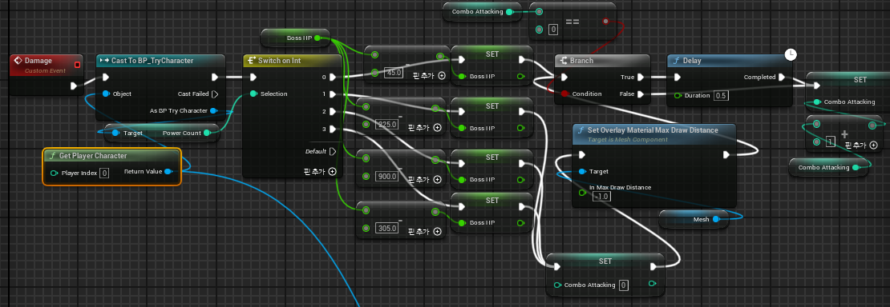Edit the Player Index value field
Viewport: 890px width, 307px height.
[x=104, y=173]
